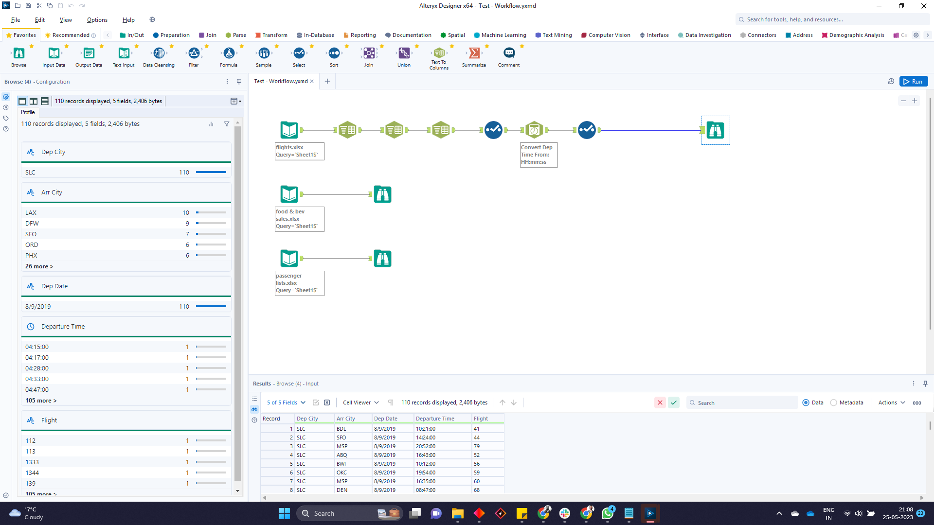Open the Options menu

pyautogui.click(x=97, y=20)
